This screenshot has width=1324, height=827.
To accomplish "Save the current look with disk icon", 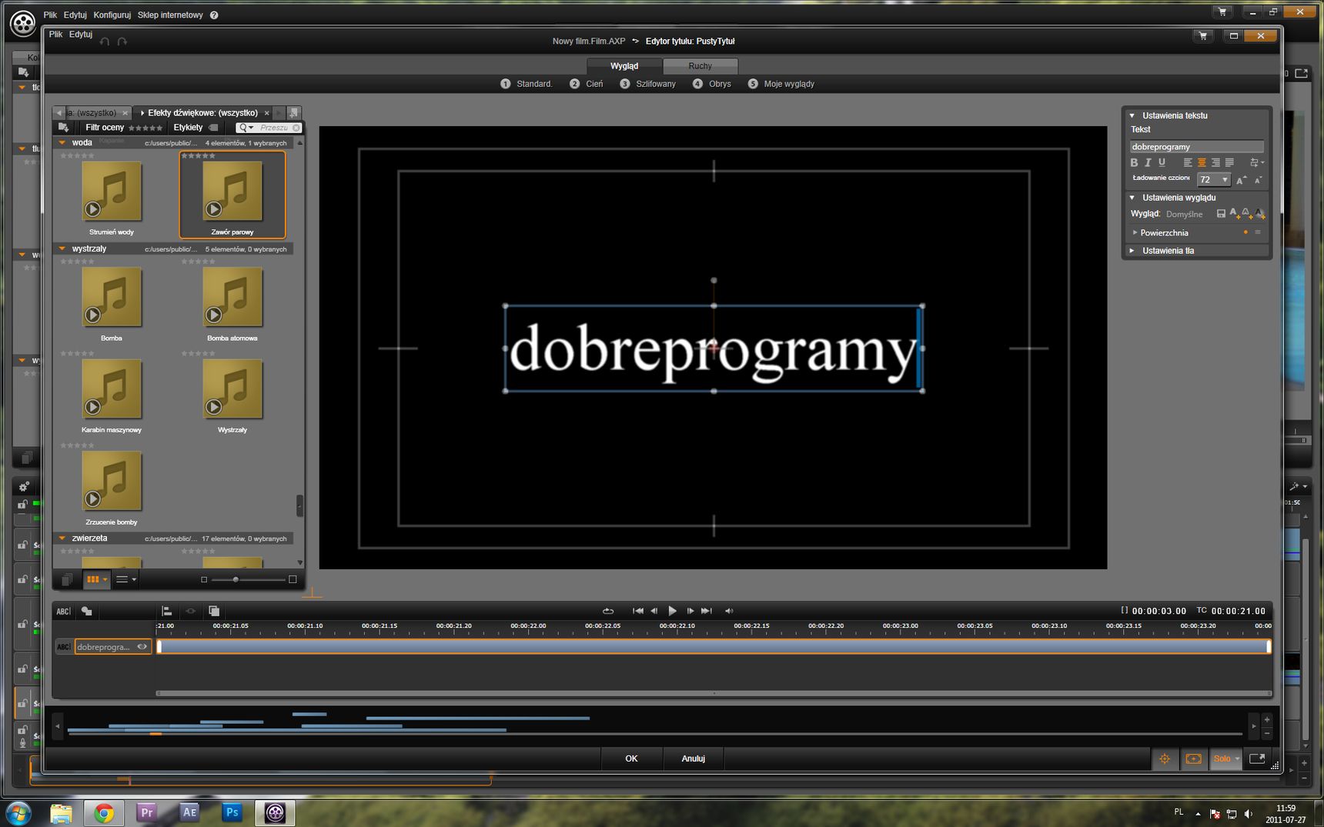I will tap(1221, 213).
